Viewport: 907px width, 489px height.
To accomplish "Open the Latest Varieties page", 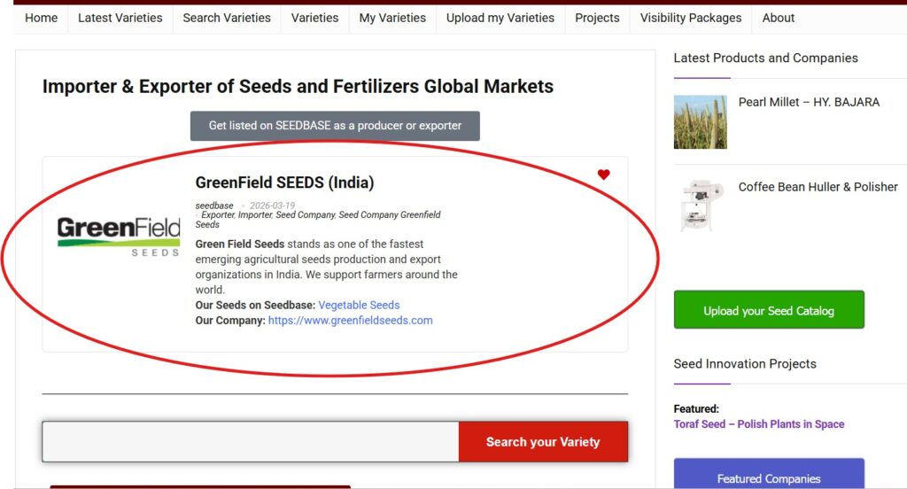I will tap(120, 18).
